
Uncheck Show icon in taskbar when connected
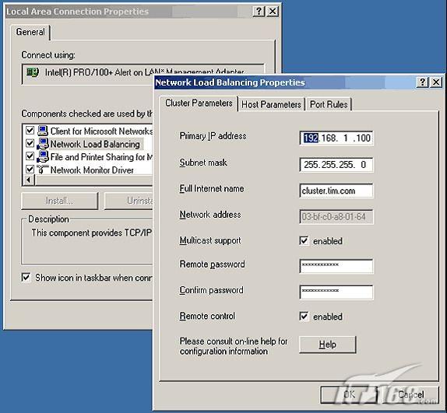[x=26, y=277]
